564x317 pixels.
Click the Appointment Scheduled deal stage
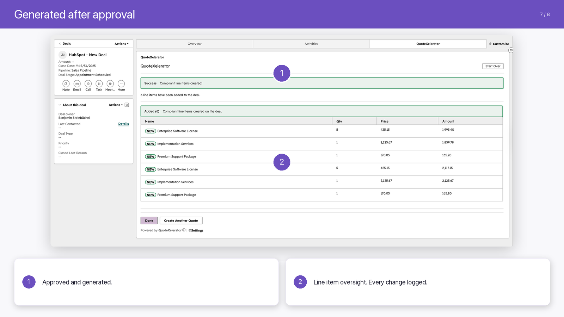point(93,75)
